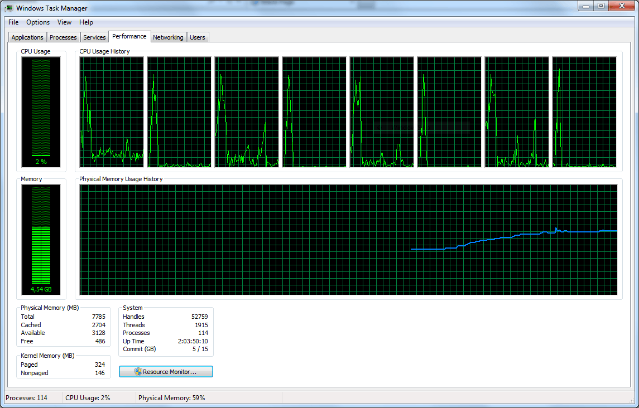The image size is (639, 408).
Task: Click the Nonpaged kernel memory value 146
Action: coord(100,373)
